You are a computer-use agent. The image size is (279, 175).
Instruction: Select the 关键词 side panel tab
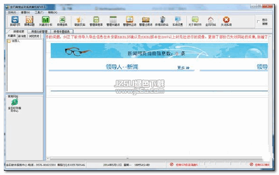[11, 36]
